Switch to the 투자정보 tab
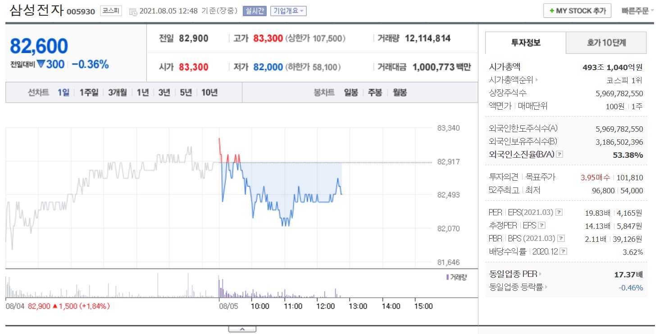Image resolution: width=659 pixels, height=334 pixels. pyautogui.click(x=526, y=43)
